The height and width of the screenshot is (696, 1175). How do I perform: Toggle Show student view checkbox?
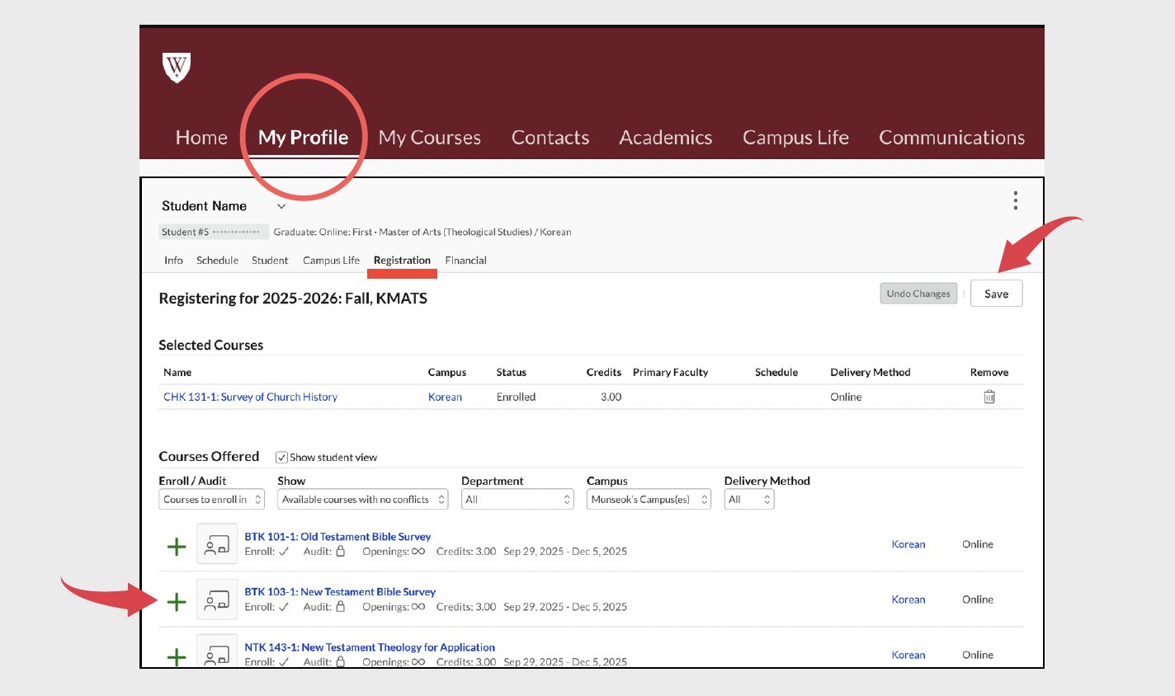pos(281,458)
